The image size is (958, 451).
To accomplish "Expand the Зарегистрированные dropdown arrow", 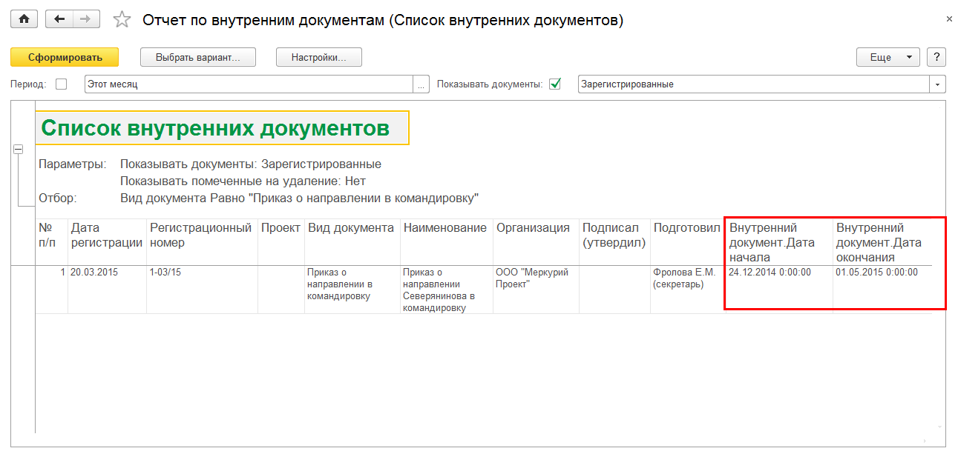I will coord(939,84).
